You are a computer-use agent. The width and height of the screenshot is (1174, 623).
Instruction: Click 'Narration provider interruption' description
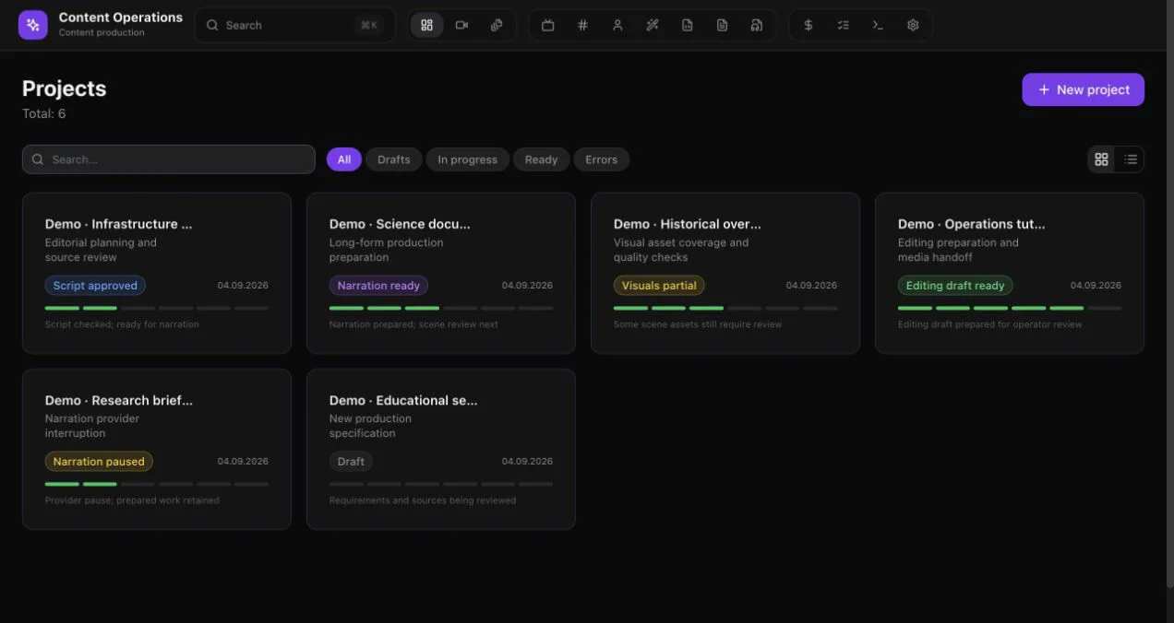click(92, 426)
